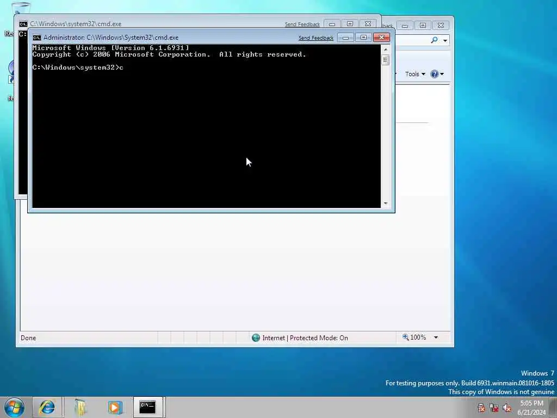Maximize the Administrator cmd window
Image resolution: width=557 pixels, height=418 pixels.
pyautogui.click(x=363, y=38)
